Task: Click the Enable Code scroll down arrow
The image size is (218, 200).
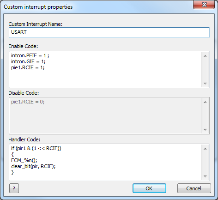Action: [205, 84]
